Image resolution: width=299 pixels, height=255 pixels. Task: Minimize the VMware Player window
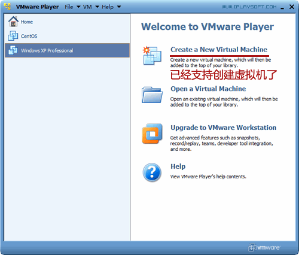[282, 8]
